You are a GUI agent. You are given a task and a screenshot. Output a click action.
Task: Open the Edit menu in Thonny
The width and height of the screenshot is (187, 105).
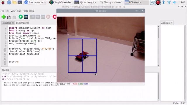click(x=7, y=11)
